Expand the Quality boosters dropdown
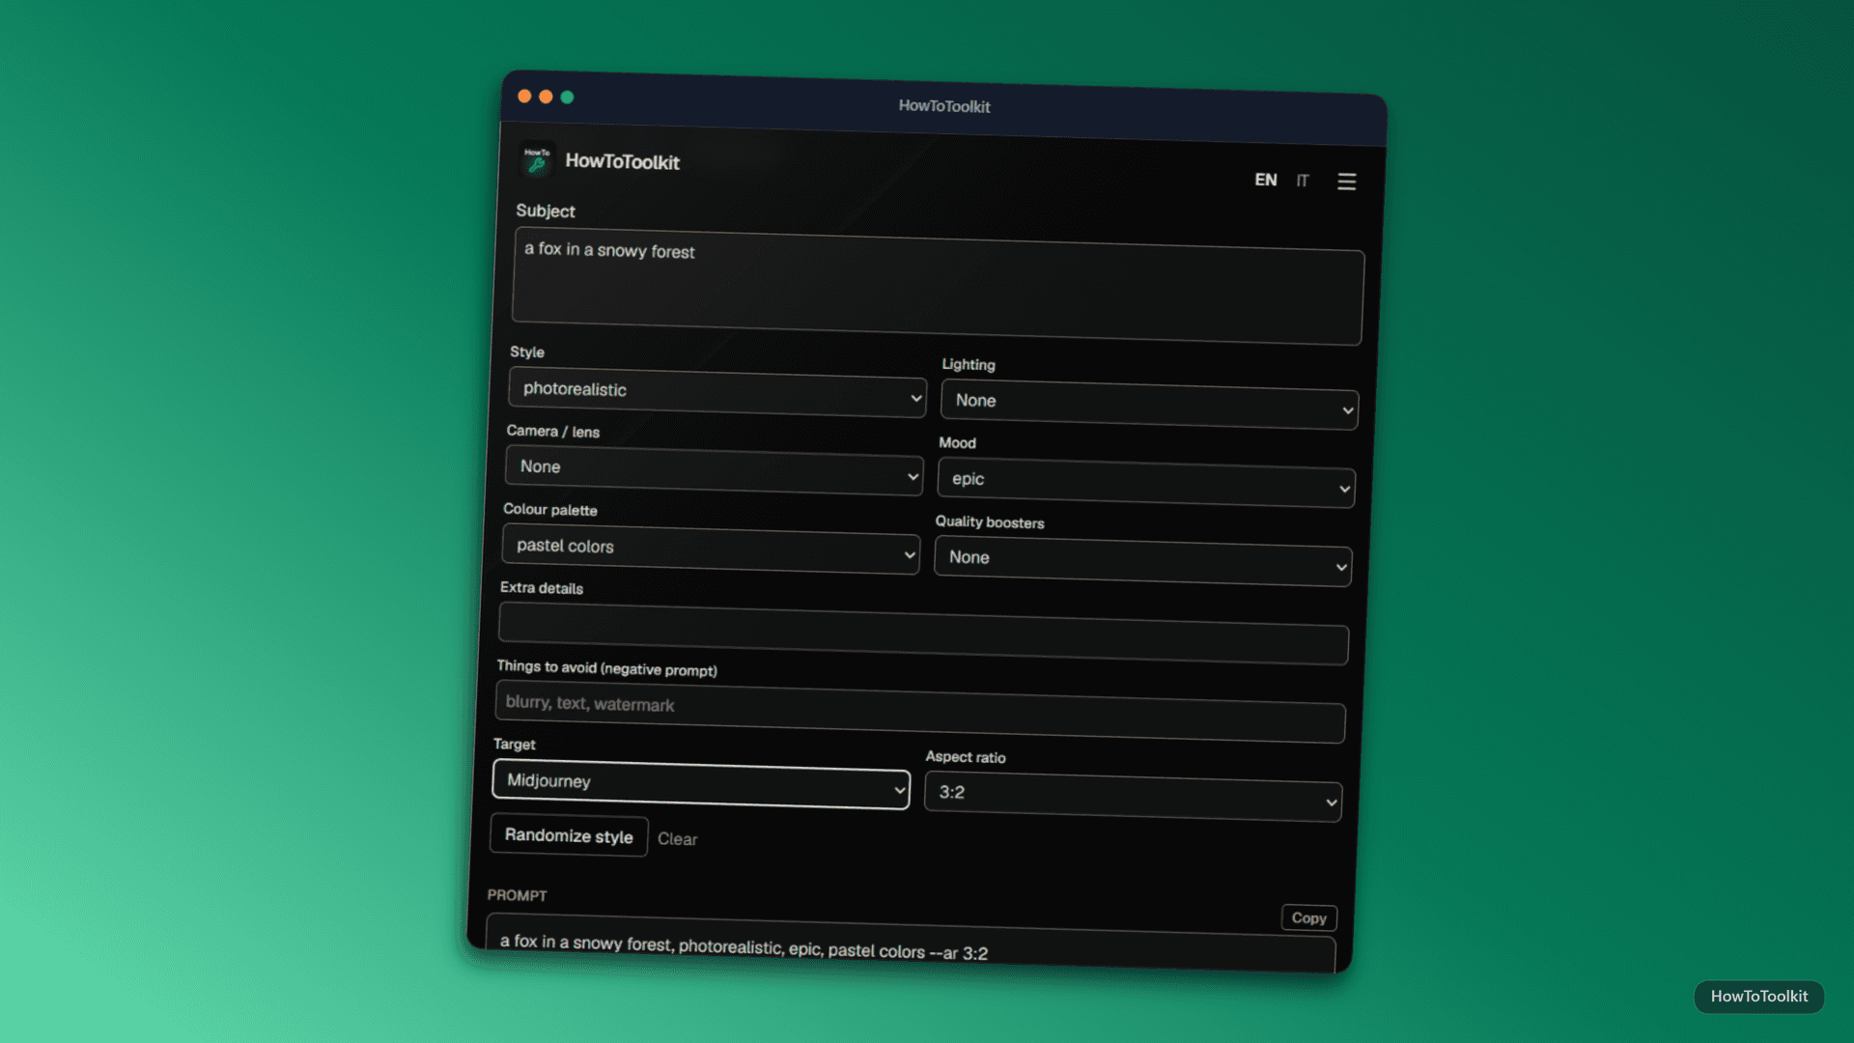The height and width of the screenshot is (1043, 1854). point(1143,560)
